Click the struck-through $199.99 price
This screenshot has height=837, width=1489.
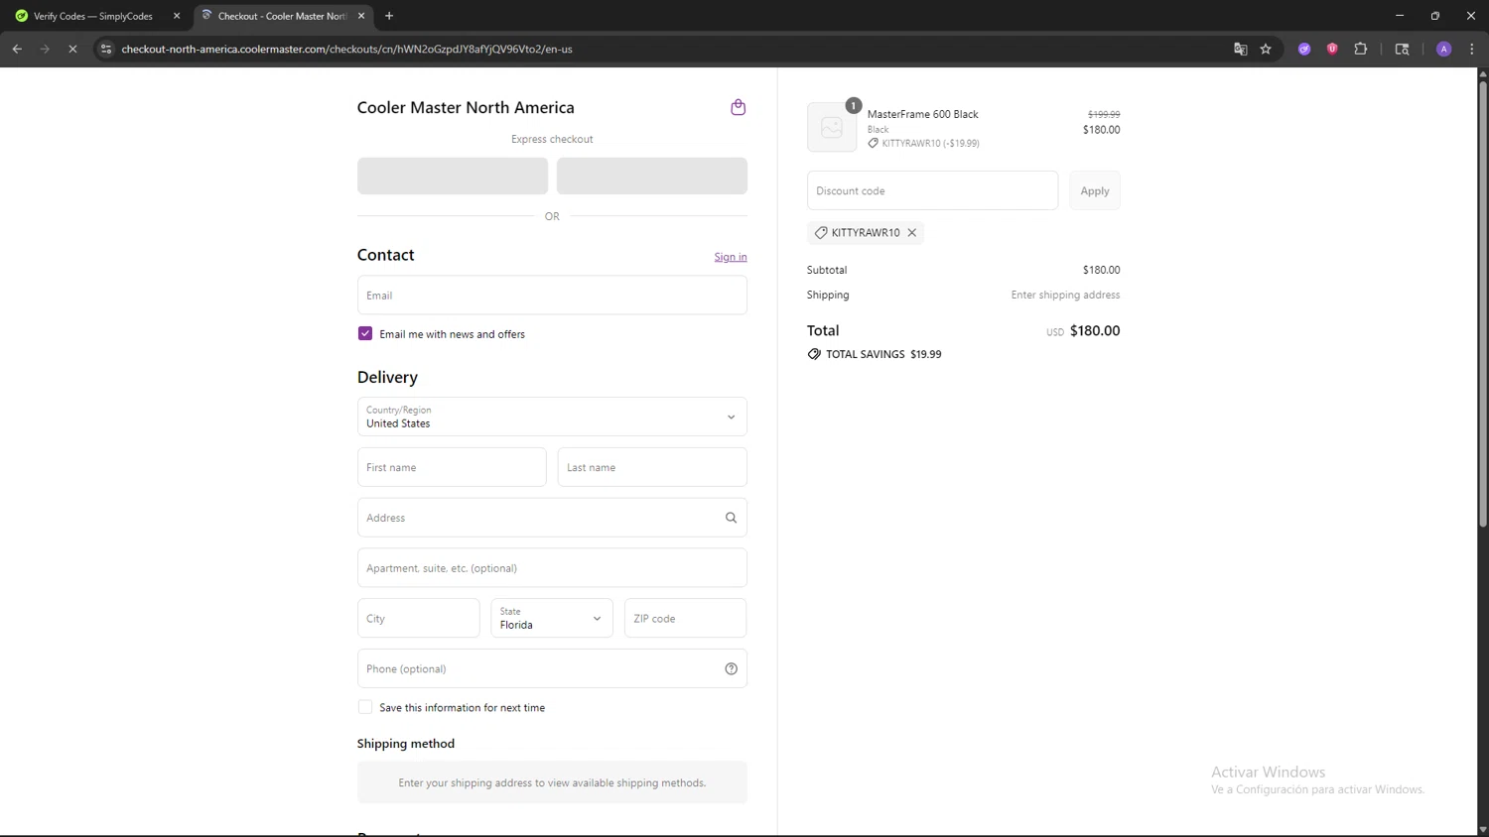click(x=1104, y=114)
